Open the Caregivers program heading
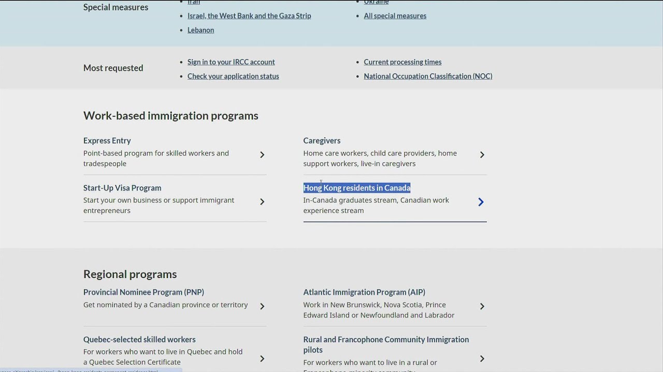 point(322,141)
